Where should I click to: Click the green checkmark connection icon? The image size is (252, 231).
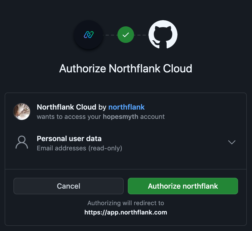coord(126,34)
